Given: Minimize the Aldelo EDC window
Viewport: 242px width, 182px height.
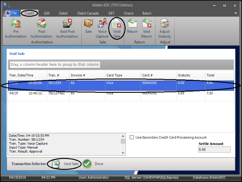Looking at the screenshot, I should (x=214, y=6).
